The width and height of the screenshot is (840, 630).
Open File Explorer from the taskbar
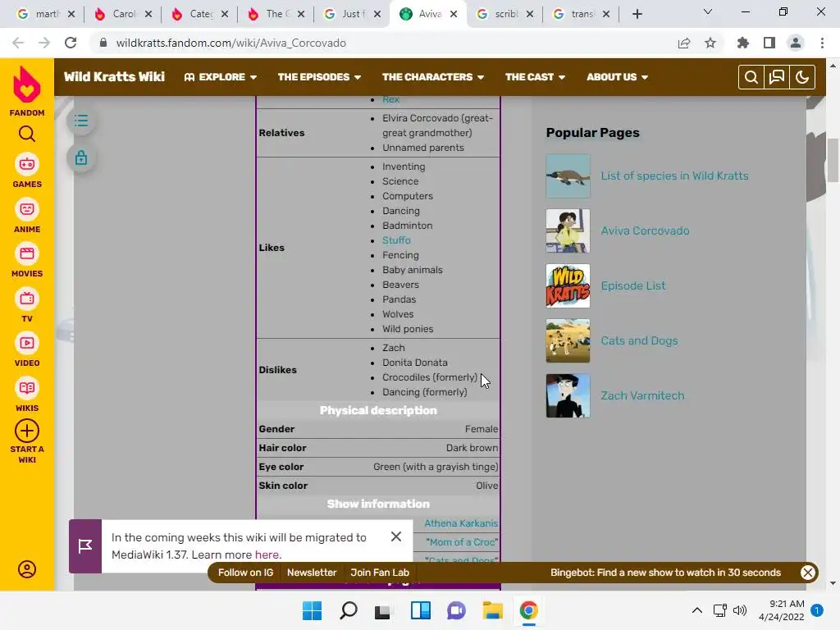pyautogui.click(x=492, y=610)
